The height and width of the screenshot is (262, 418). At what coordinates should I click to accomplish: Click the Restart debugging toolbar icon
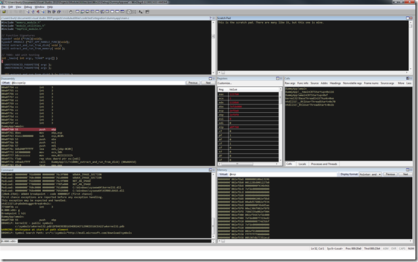[x=32, y=12]
